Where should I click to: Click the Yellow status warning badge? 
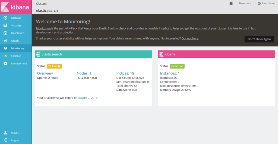click(54, 66)
